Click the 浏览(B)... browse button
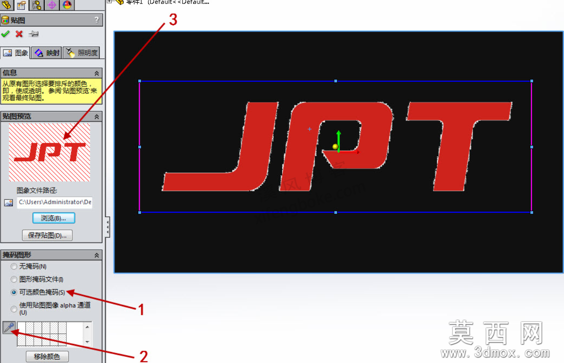The height and width of the screenshot is (363, 564). [54, 218]
